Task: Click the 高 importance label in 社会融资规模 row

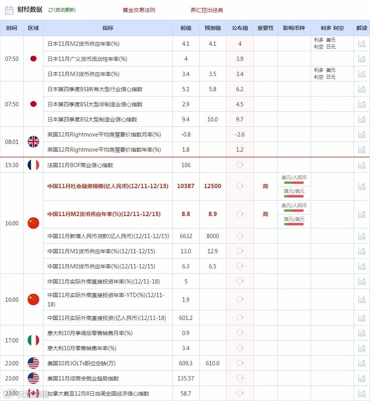Action: (266, 186)
